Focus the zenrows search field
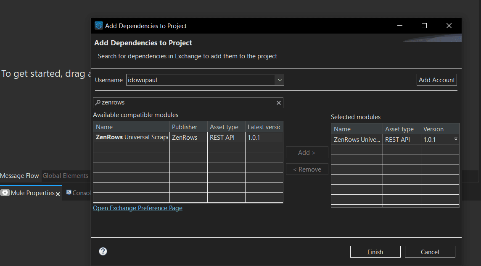The height and width of the screenshot is (266, 481). click(x=188, y=102)
